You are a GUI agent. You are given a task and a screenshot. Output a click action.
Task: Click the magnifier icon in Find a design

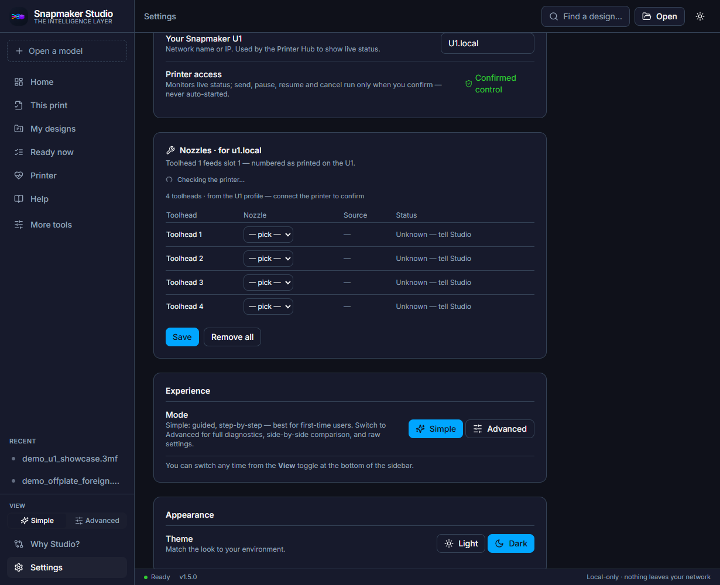pos(554,16)
